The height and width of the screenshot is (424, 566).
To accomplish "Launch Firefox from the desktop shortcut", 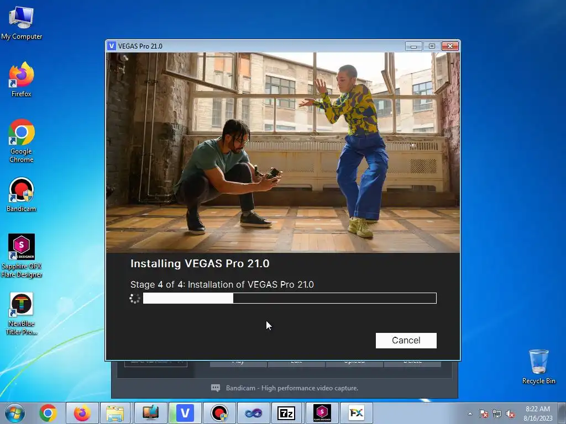I will coord(22,79).
